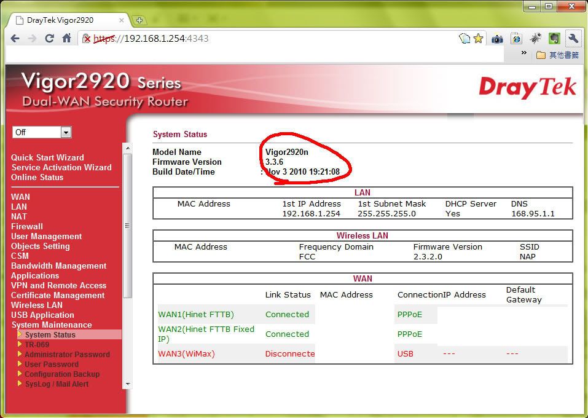Open the Applications menu
Image resolution: width=588 pixels, height=418 pixels.
pyautogui.click(x=35, y=275)
